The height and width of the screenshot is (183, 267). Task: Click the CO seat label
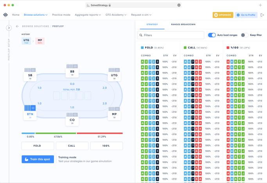pyautogui.click(x=72, y=120)
